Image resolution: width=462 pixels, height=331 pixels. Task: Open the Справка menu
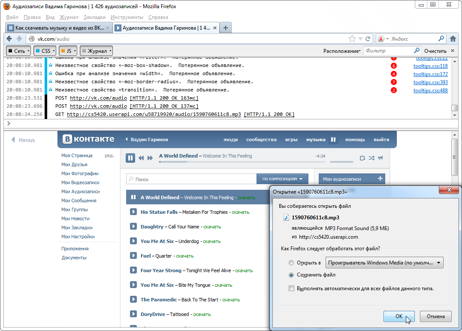[x=158, y=17]
